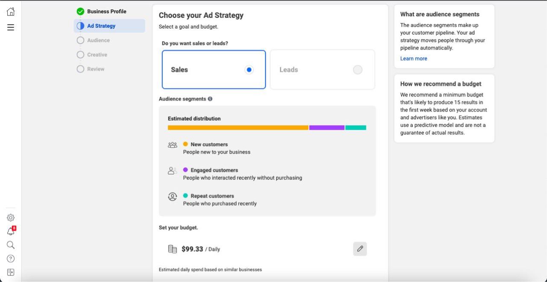Click the Creative step circle icon

pyautogui.click(x=80, y=55)
